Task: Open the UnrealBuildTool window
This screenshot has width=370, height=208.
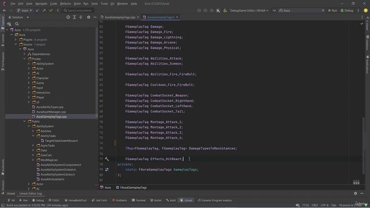Action: 76,200
